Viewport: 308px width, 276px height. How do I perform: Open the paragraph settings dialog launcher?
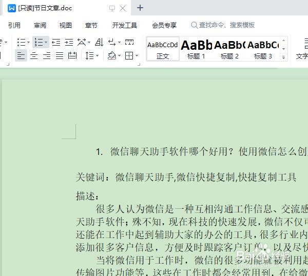coord(139,64)
